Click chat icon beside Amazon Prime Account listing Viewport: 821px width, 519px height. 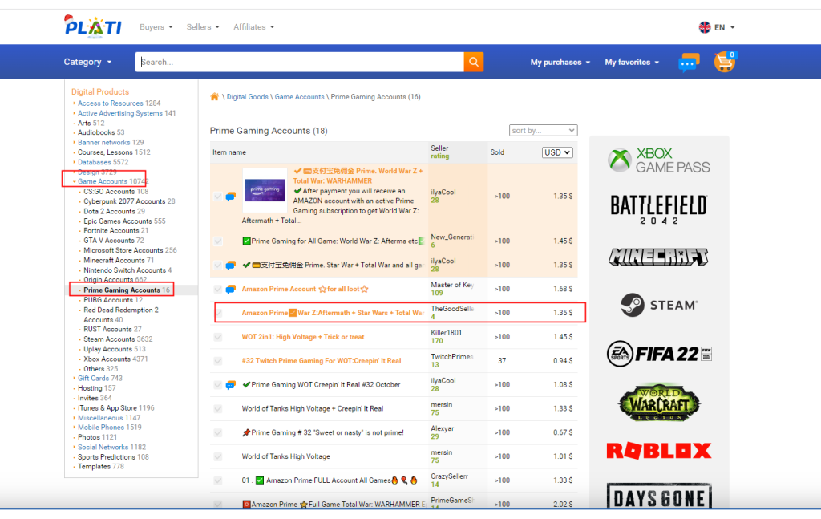pyautogui.click(x=230, y=290)
